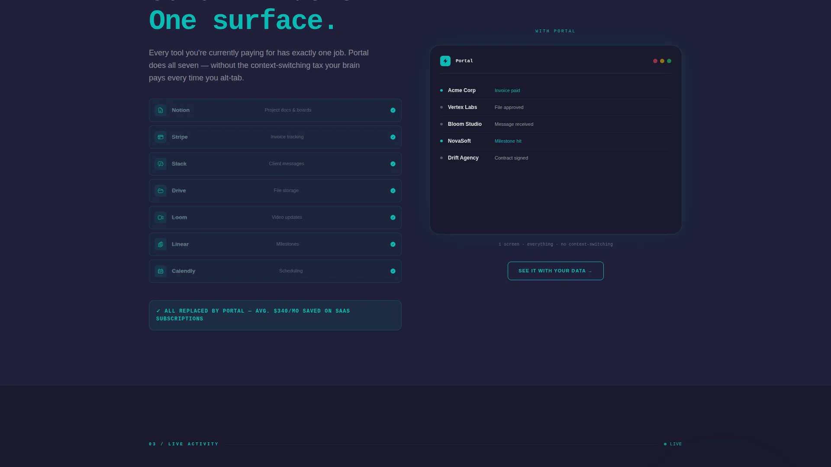Click the green dot in Portal window

coord(669,61)
